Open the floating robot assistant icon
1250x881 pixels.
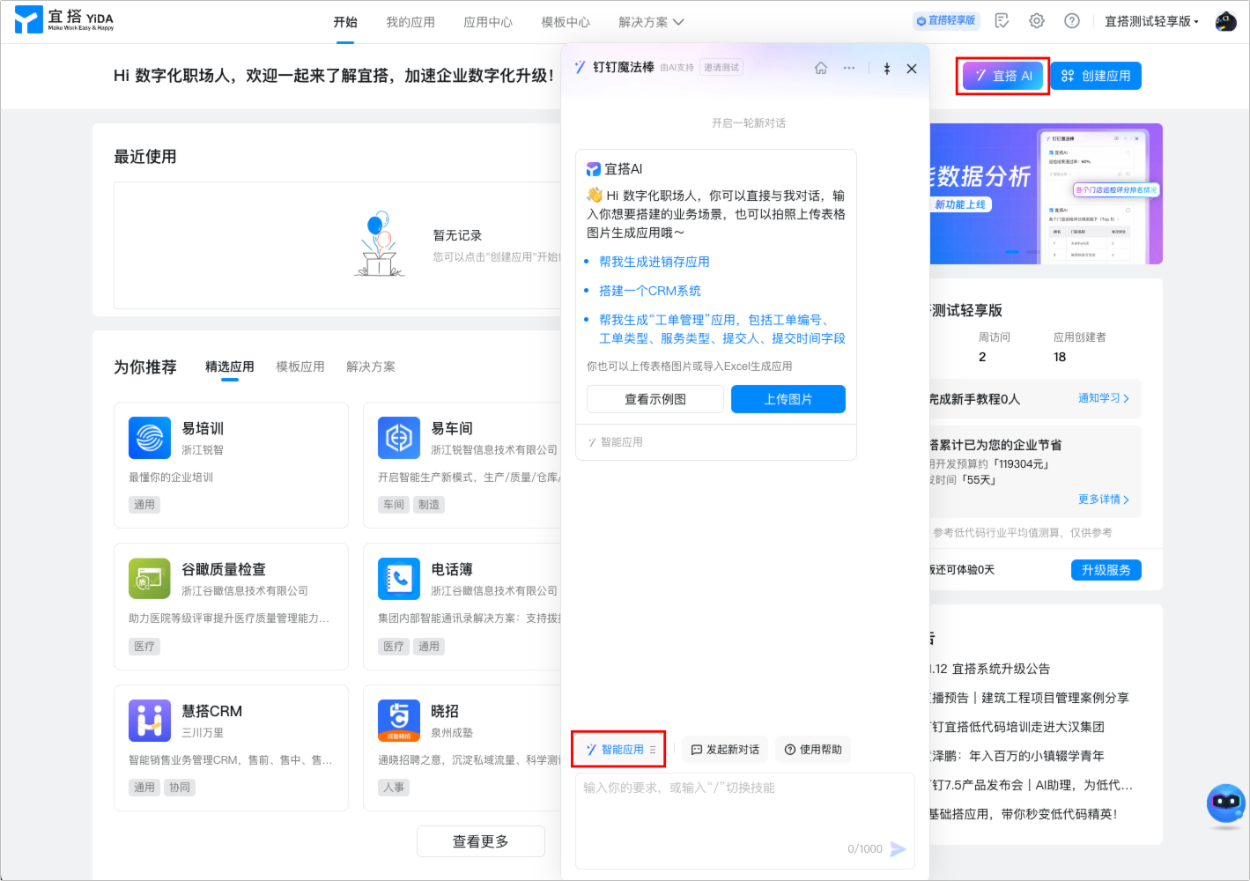click(x=1226, y=803)
